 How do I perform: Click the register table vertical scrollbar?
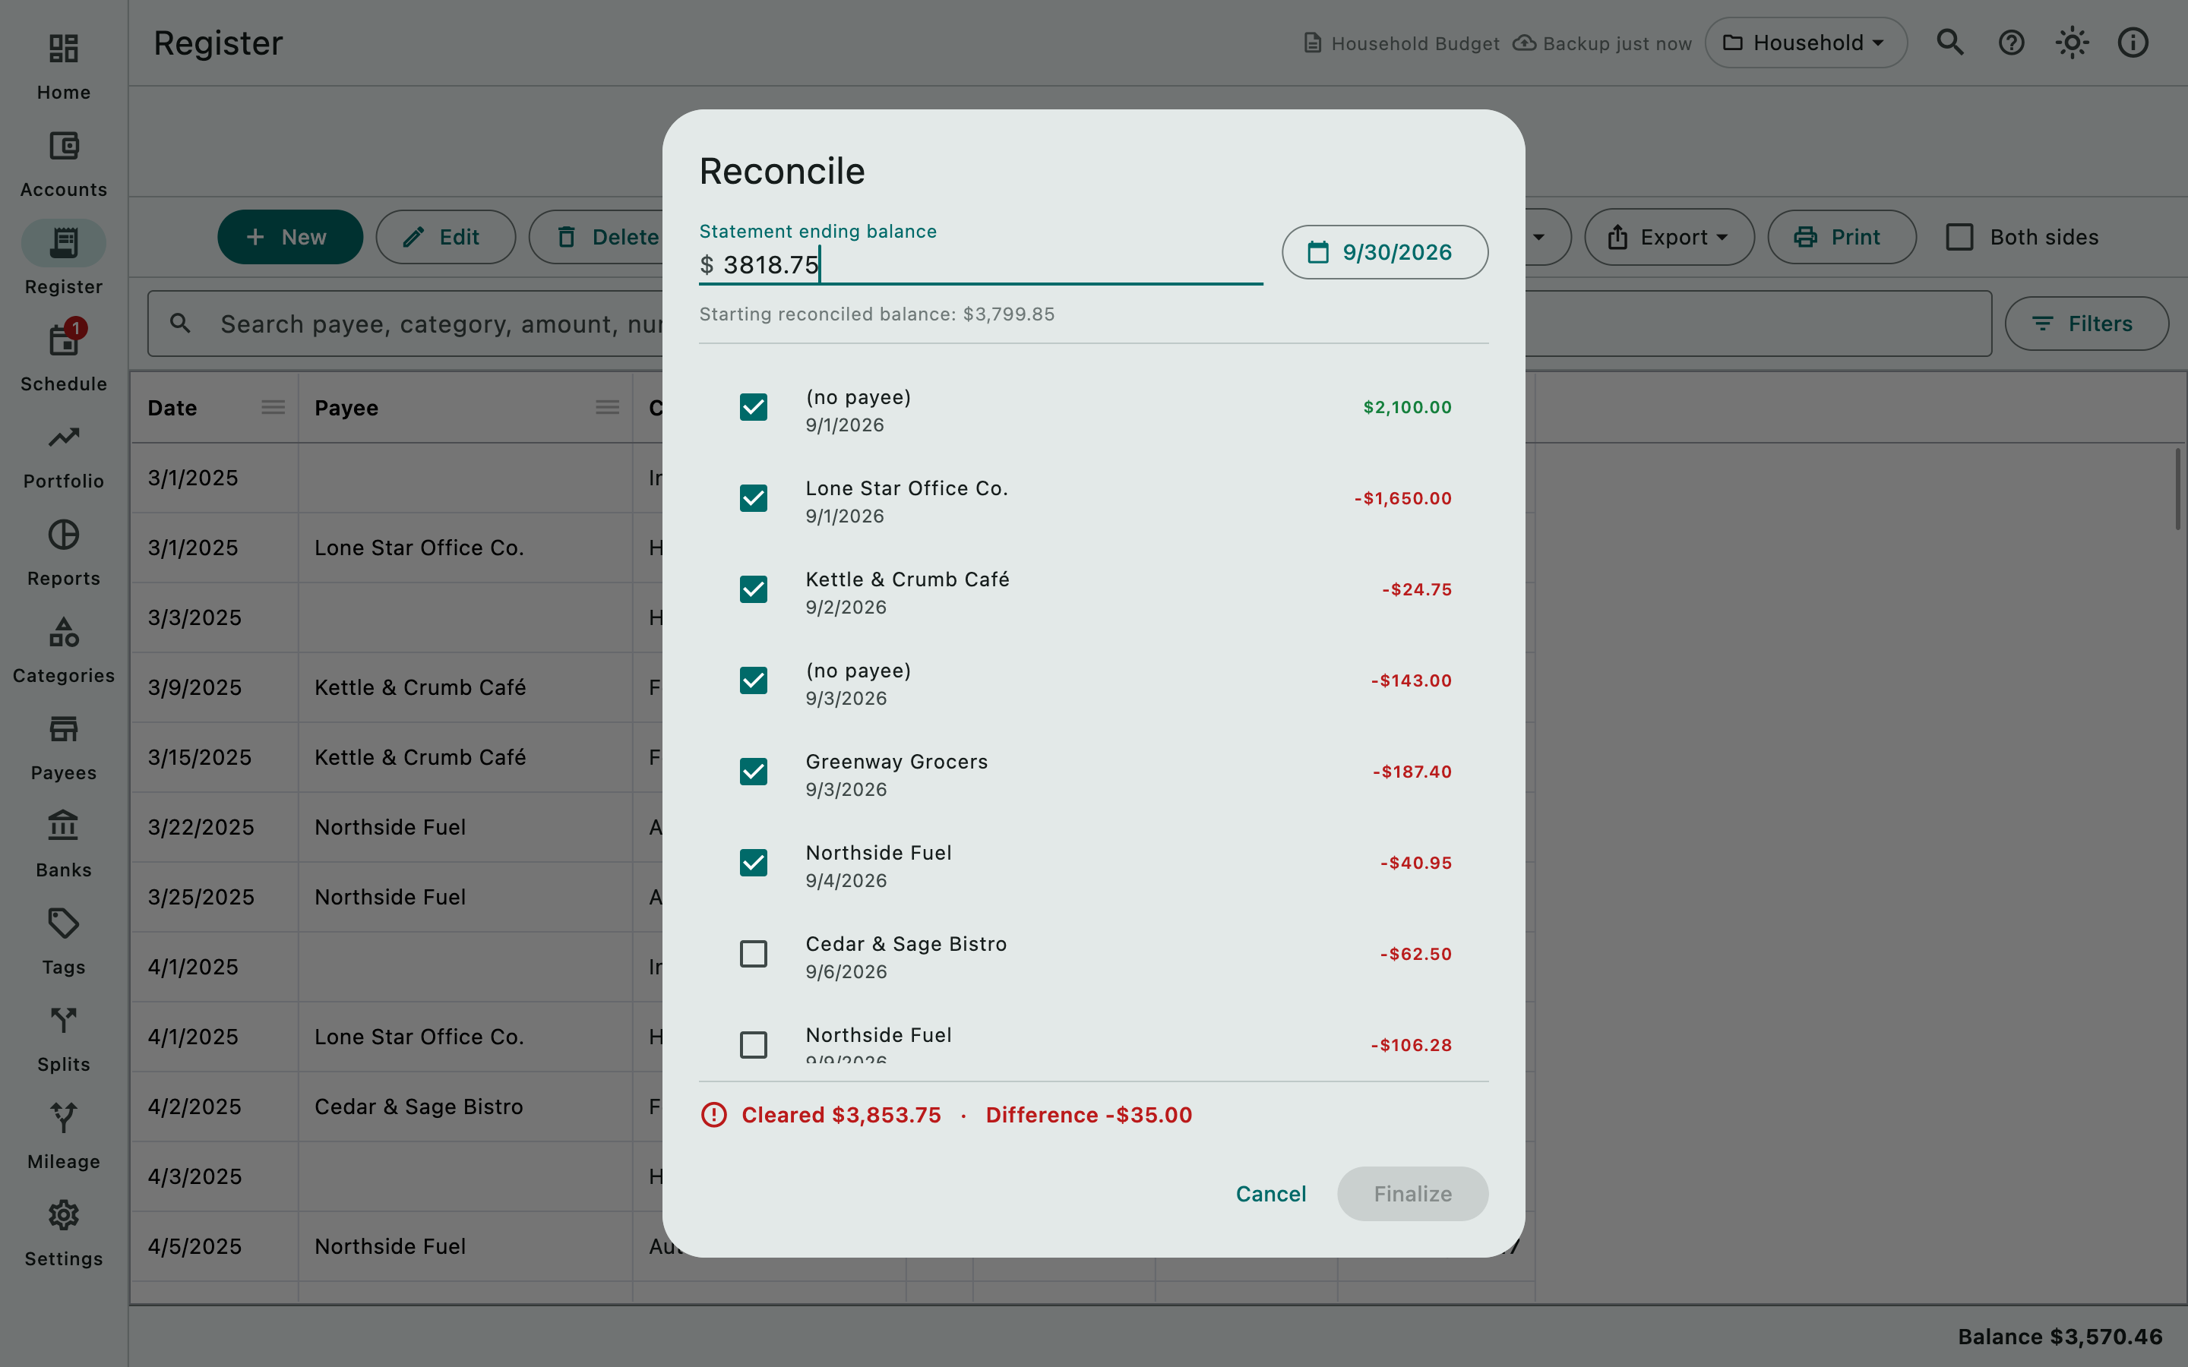[x=2178, y=488]
